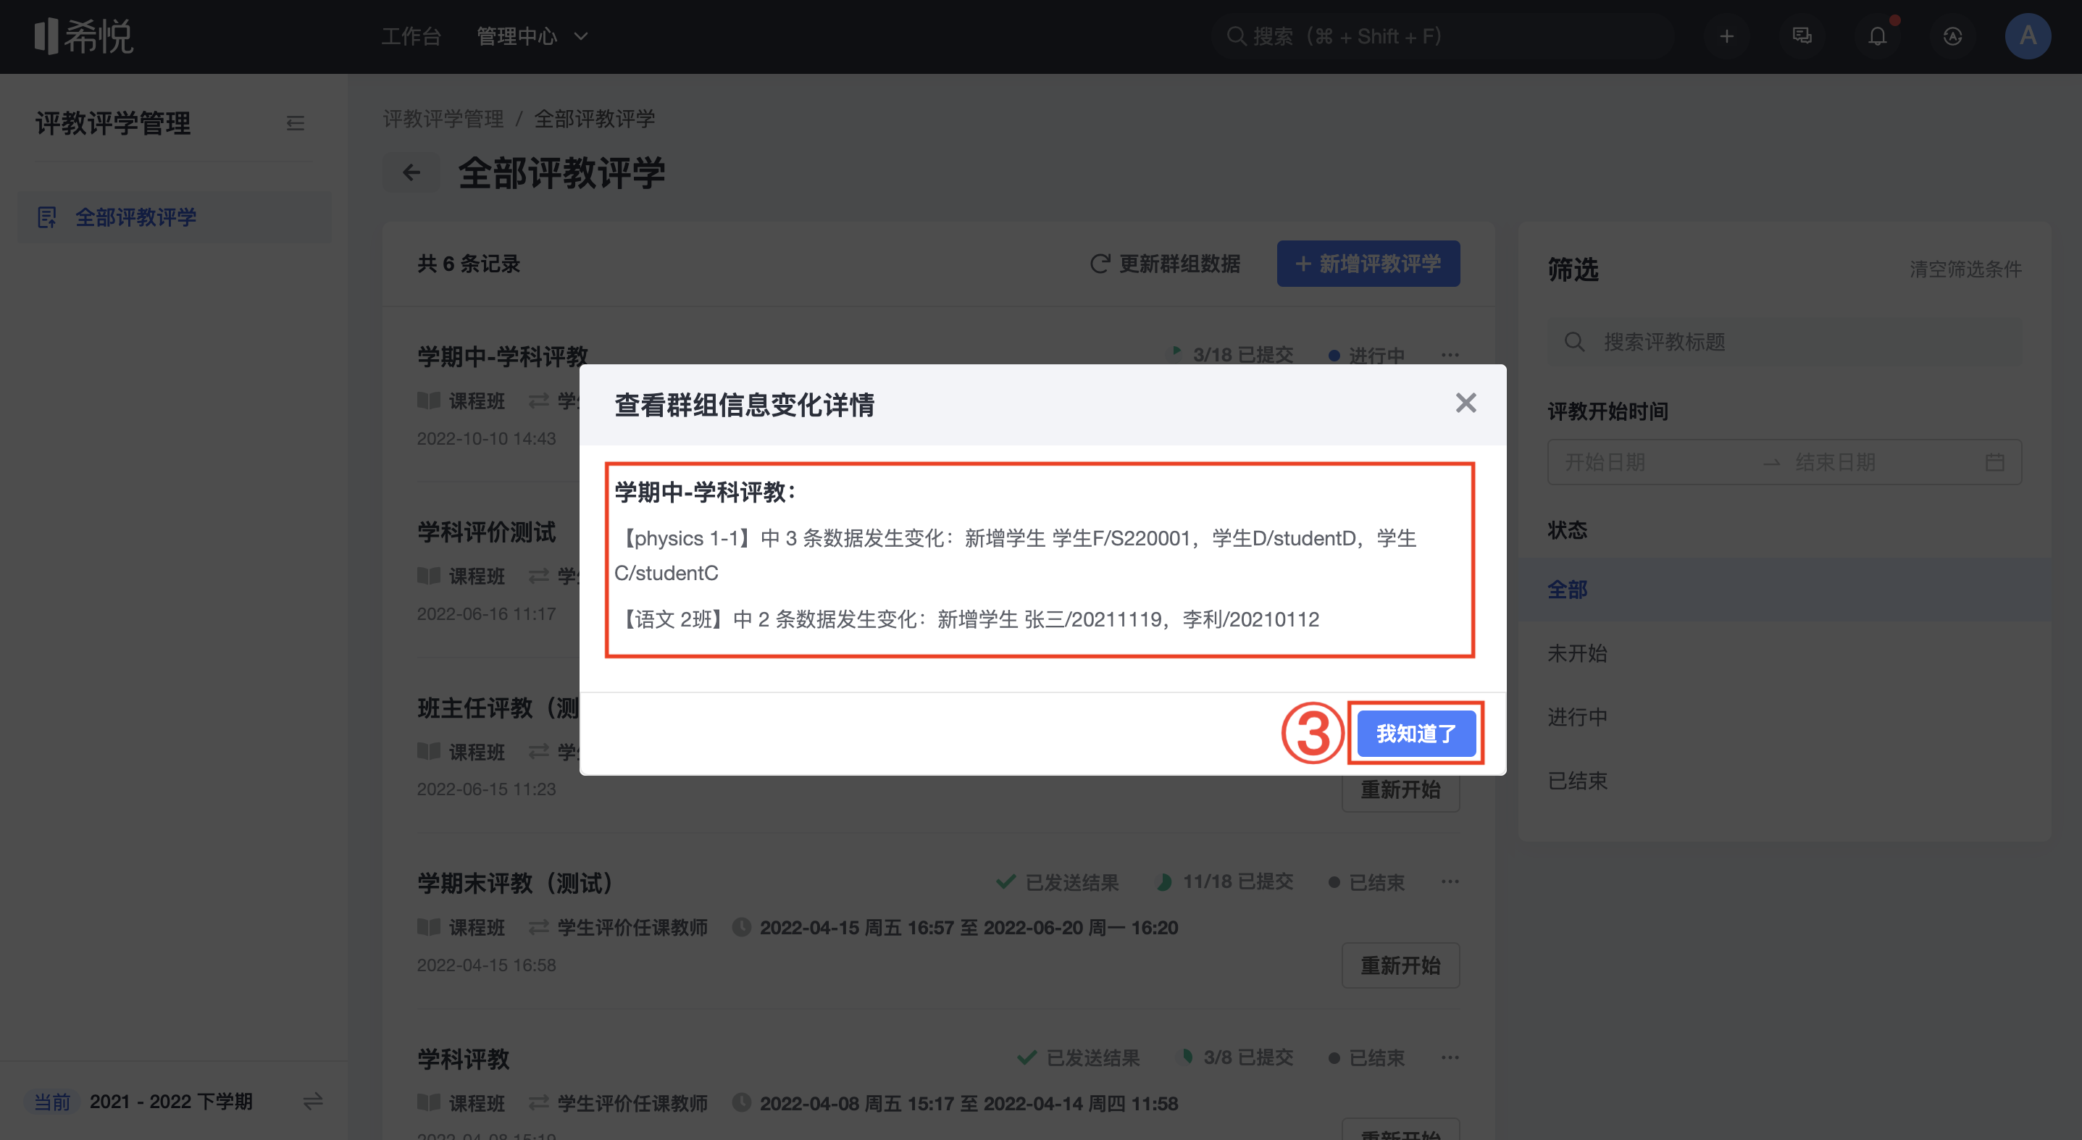The image size is (2082, 1140).
Task: Click 11/18 已提交 progress indicator
Action: (1224, 881)
